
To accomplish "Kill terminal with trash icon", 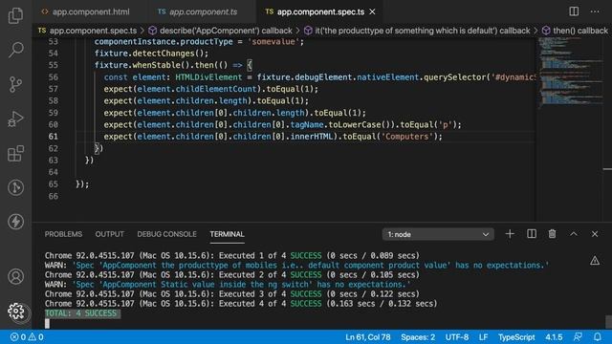I will [552, 233].
